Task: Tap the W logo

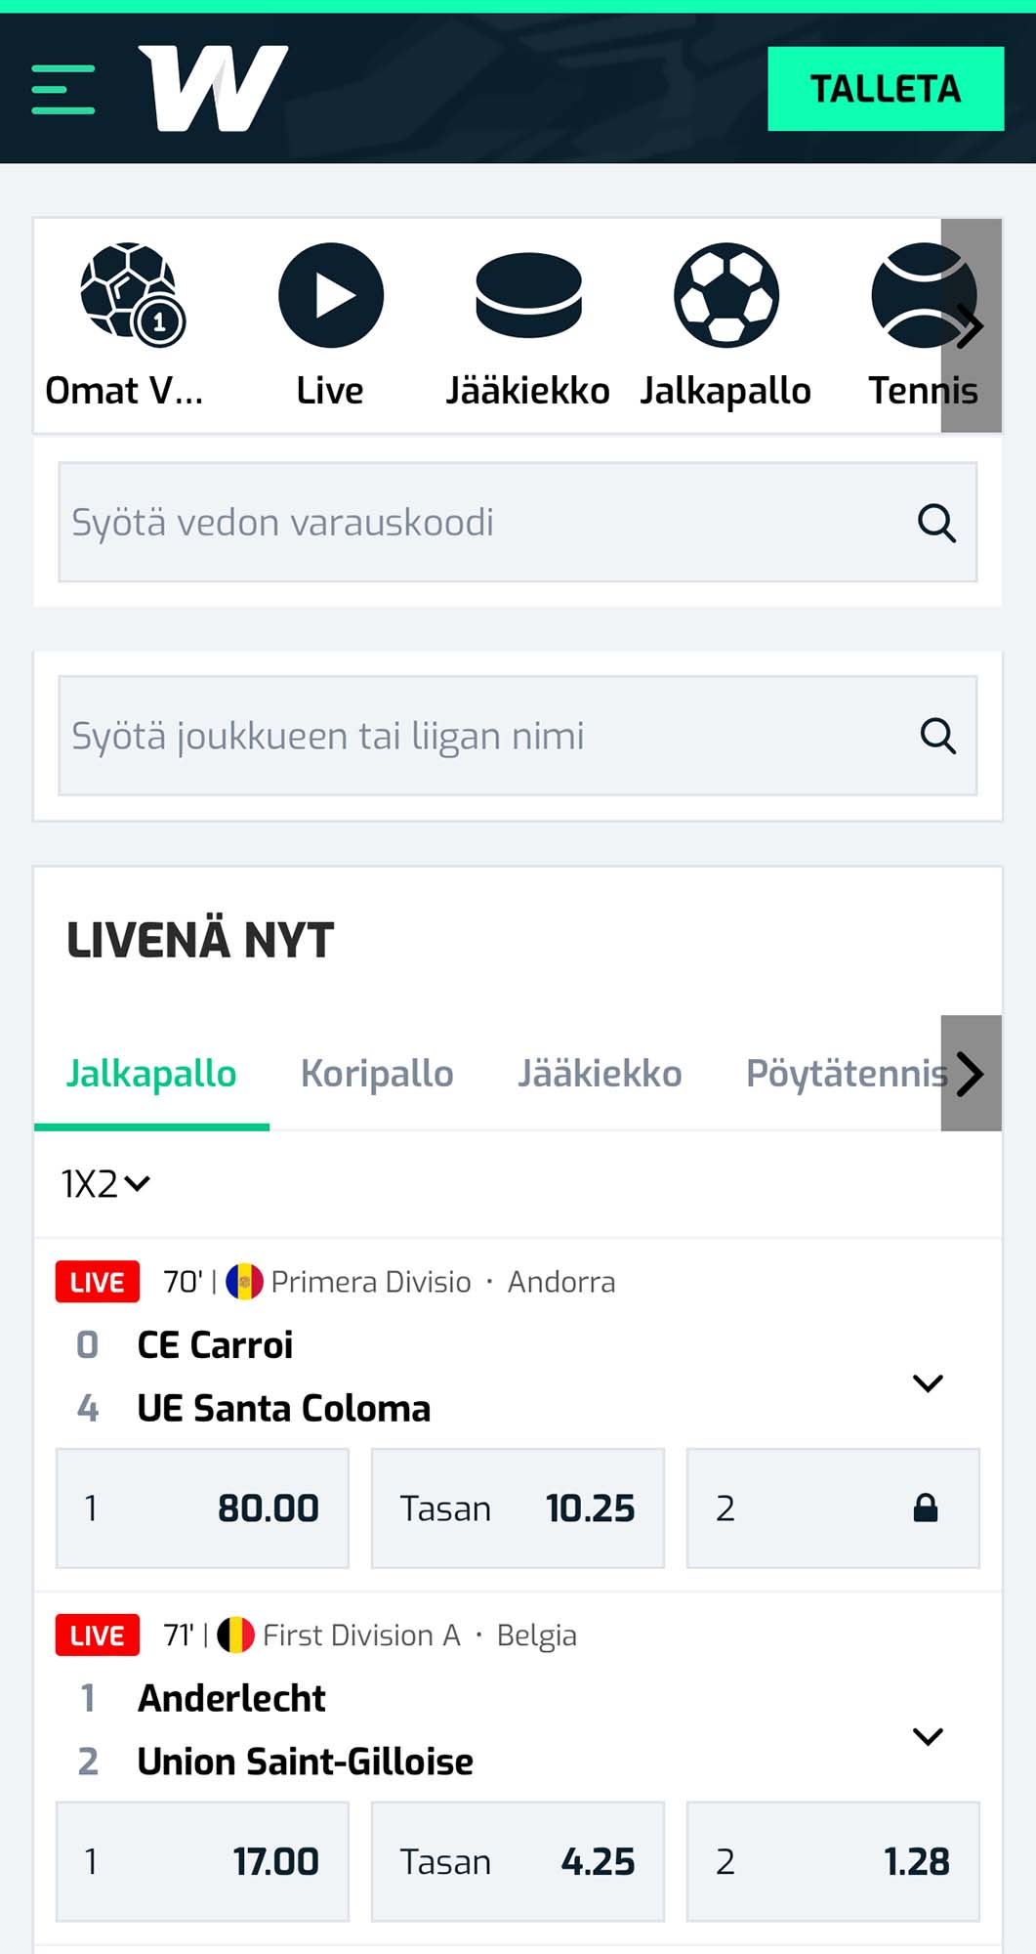Action: point(213,88)
